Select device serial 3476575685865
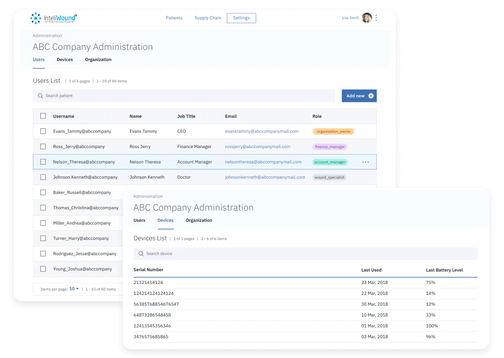The height and width of the screenshot is (358, 504). point(151,337)
